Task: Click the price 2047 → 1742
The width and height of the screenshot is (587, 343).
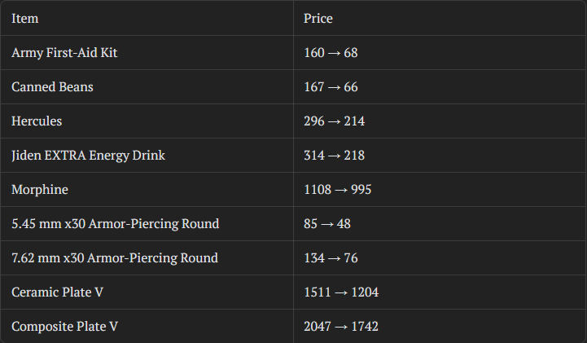Action: pyautogui.click(x=341, y=326)
